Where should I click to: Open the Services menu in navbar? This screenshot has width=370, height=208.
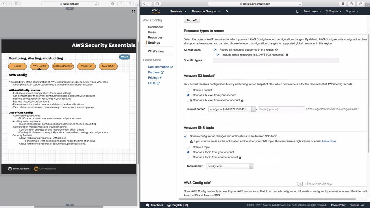pos(178,11)
